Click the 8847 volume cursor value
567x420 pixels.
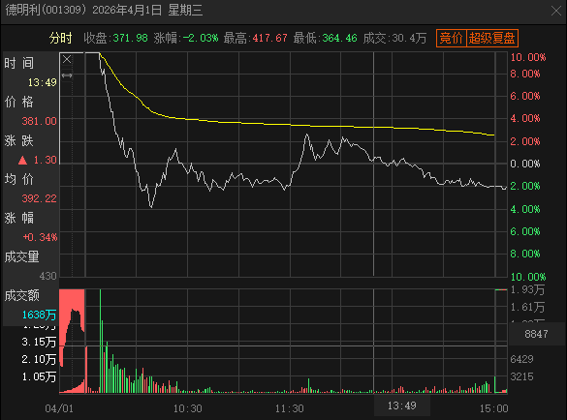click(536, 334)
